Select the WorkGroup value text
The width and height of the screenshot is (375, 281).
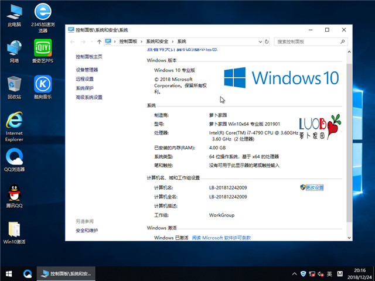(221, 215)
